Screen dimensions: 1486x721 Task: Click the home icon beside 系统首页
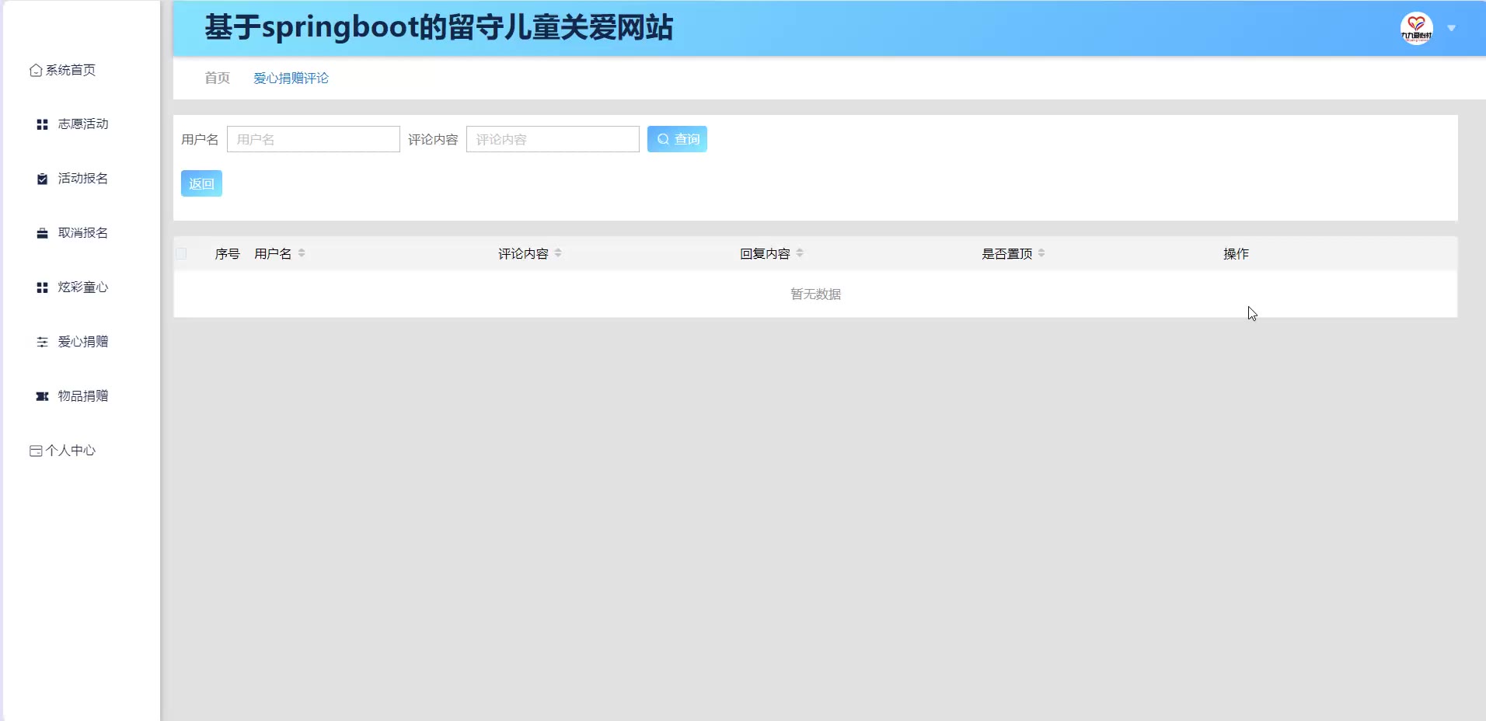pos(36,71)
